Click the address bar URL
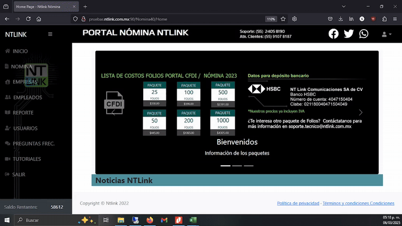The height and width of the screenshot is (226, 402). (x=128, y=19)
